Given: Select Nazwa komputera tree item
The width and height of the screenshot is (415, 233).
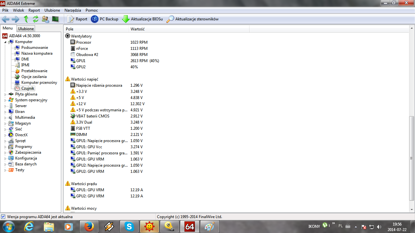Looking at the screenshot, I should pos(37,53).
